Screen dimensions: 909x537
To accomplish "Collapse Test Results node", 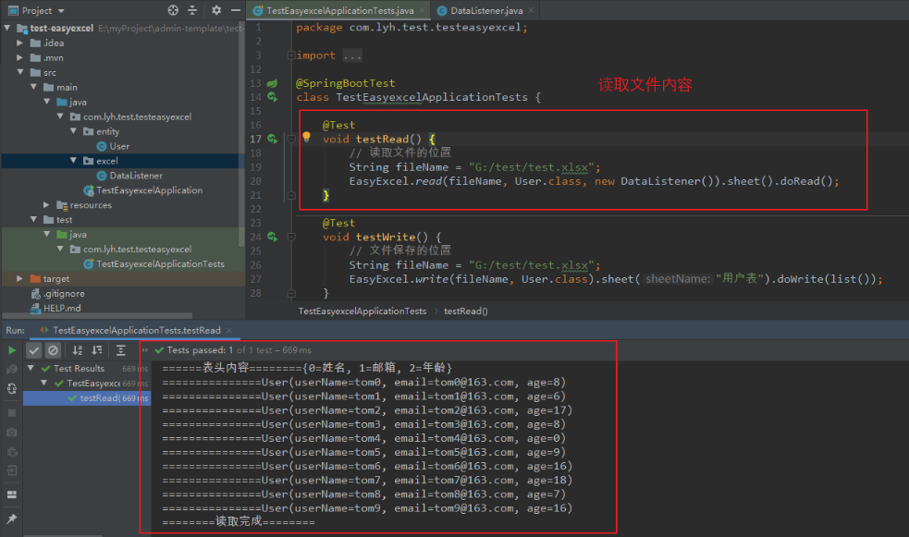I will click(31, 368).
